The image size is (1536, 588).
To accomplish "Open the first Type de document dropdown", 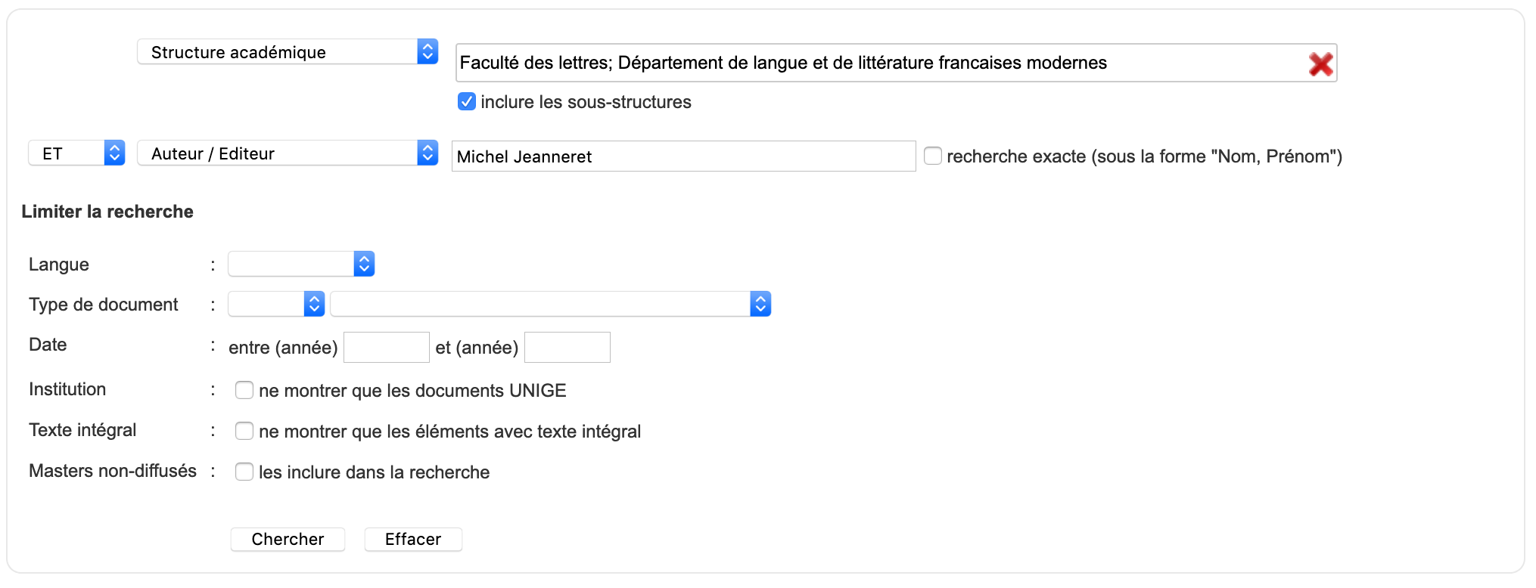I will tap(276, 304).
